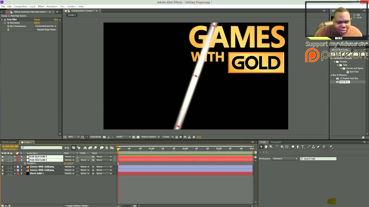Open Workspace Standard dropdown
The height and width of the screenshot is (207, 369).
point(285,159)
